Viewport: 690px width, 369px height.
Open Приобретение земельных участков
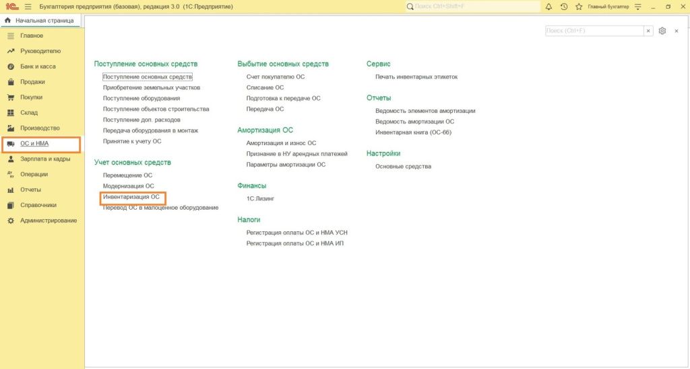click(x=152, y=87)
